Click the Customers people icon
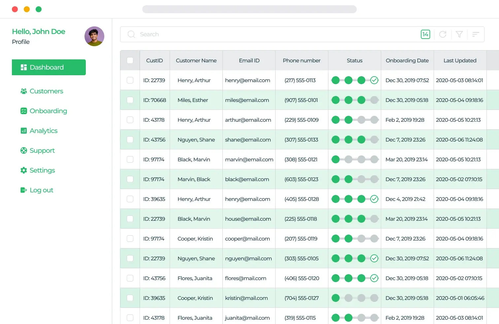 coord(24,91)
